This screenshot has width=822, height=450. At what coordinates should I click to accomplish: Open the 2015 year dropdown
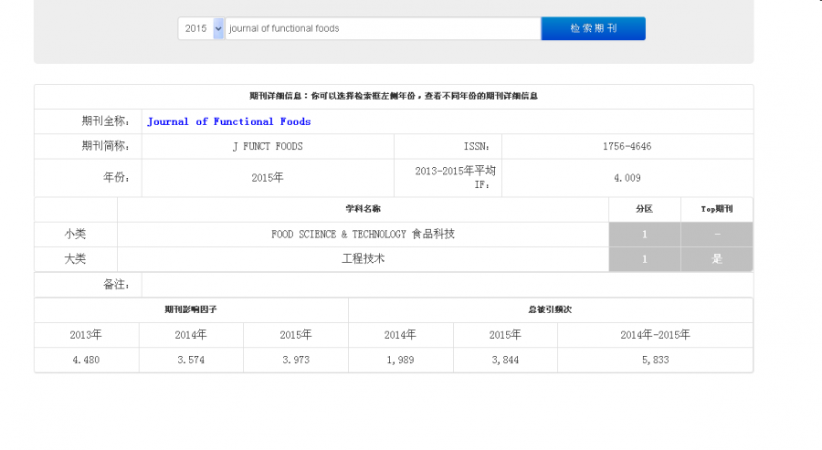pyautogui.click(x=201, y=28)
